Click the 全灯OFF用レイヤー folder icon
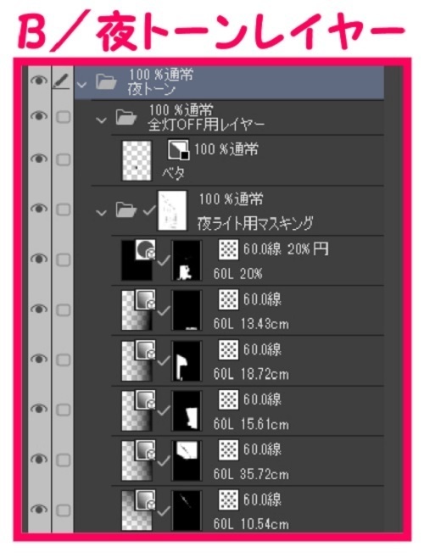Viewport: 424px width, 558px height. (126, 117)
